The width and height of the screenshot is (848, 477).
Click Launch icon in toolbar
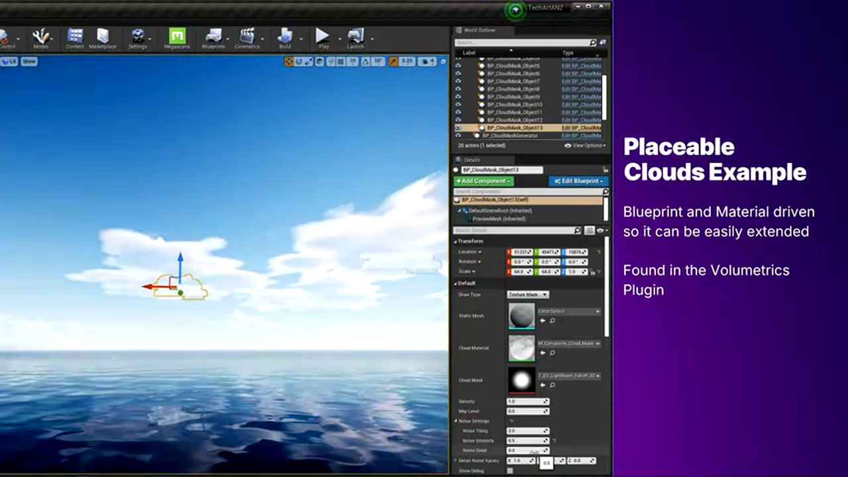coord(356,37)
